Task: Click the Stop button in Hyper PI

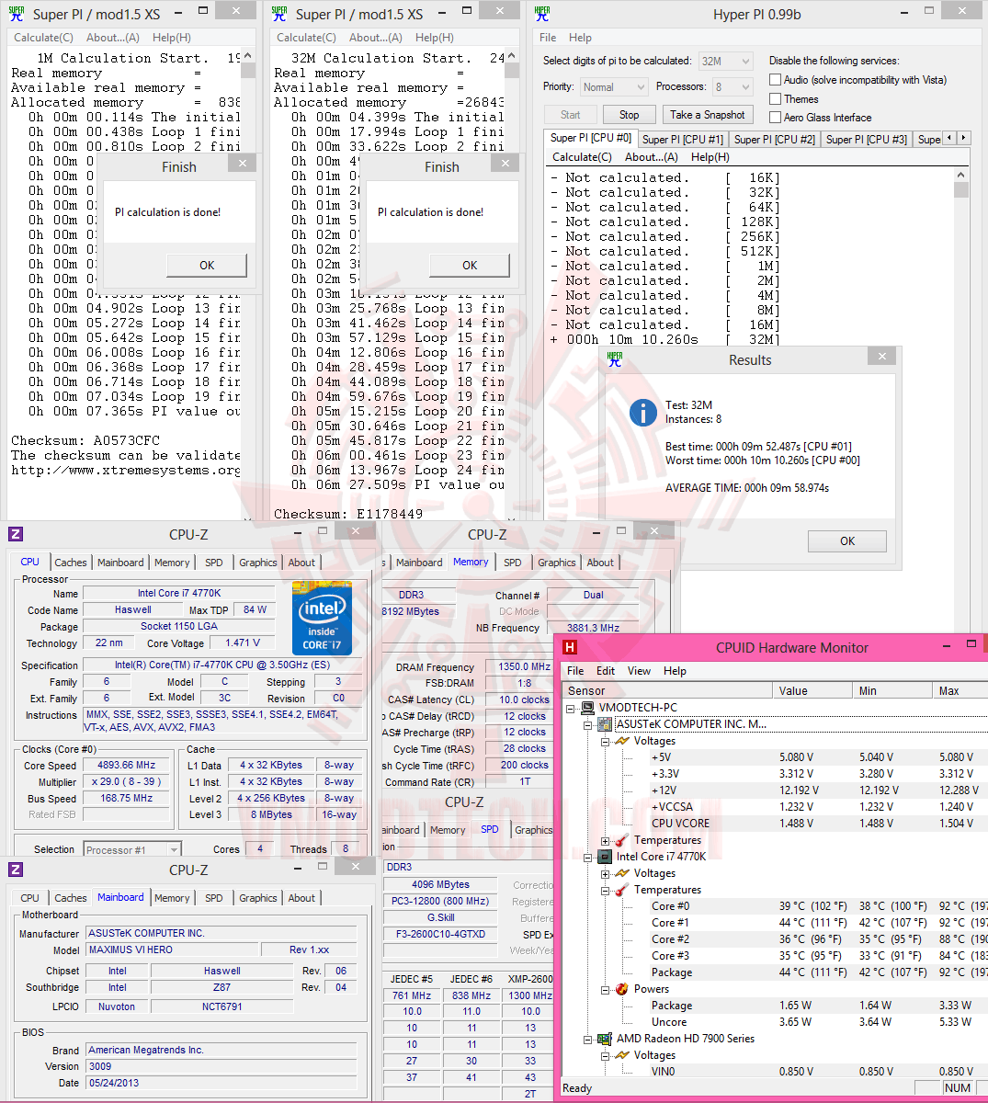Action: point(629,115)
